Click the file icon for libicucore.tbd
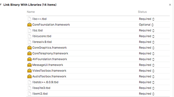Screen dimensions: 174x97 (29, 36)
